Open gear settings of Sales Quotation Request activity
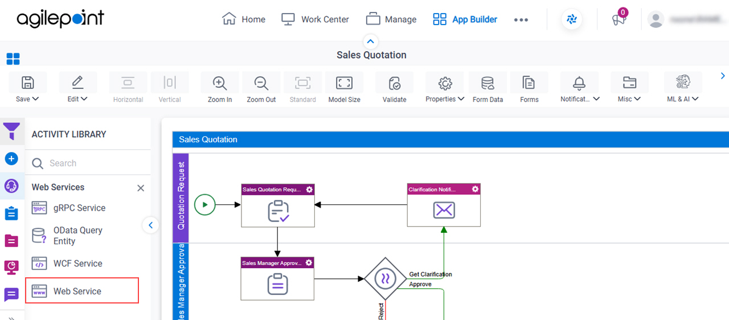 click(309, 190)
